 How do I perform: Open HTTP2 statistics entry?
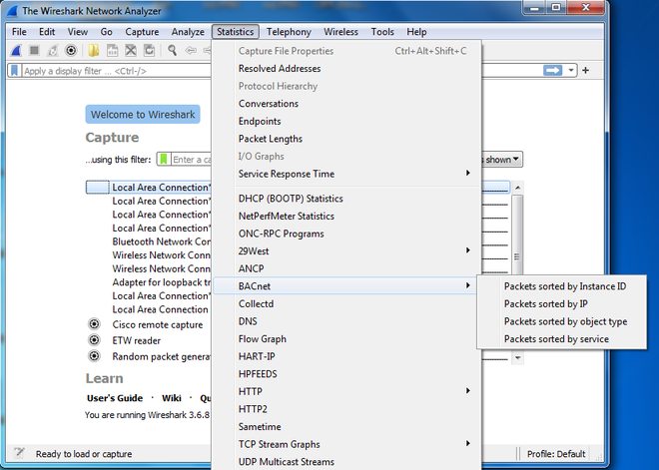click(346, 409)
